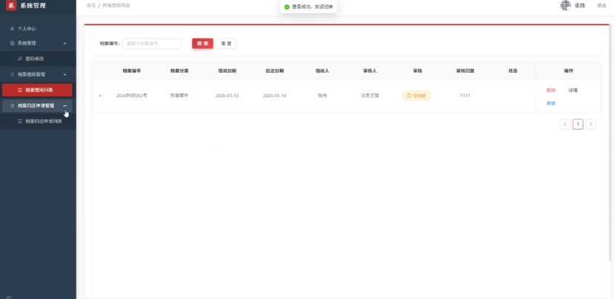Click 退出 to log out
The image size is (615, 299).
601,5
